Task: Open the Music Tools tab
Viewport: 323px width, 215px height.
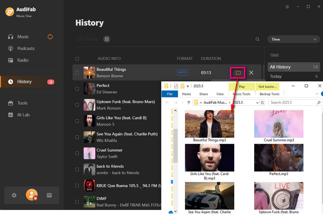Action: coord(241,94)
